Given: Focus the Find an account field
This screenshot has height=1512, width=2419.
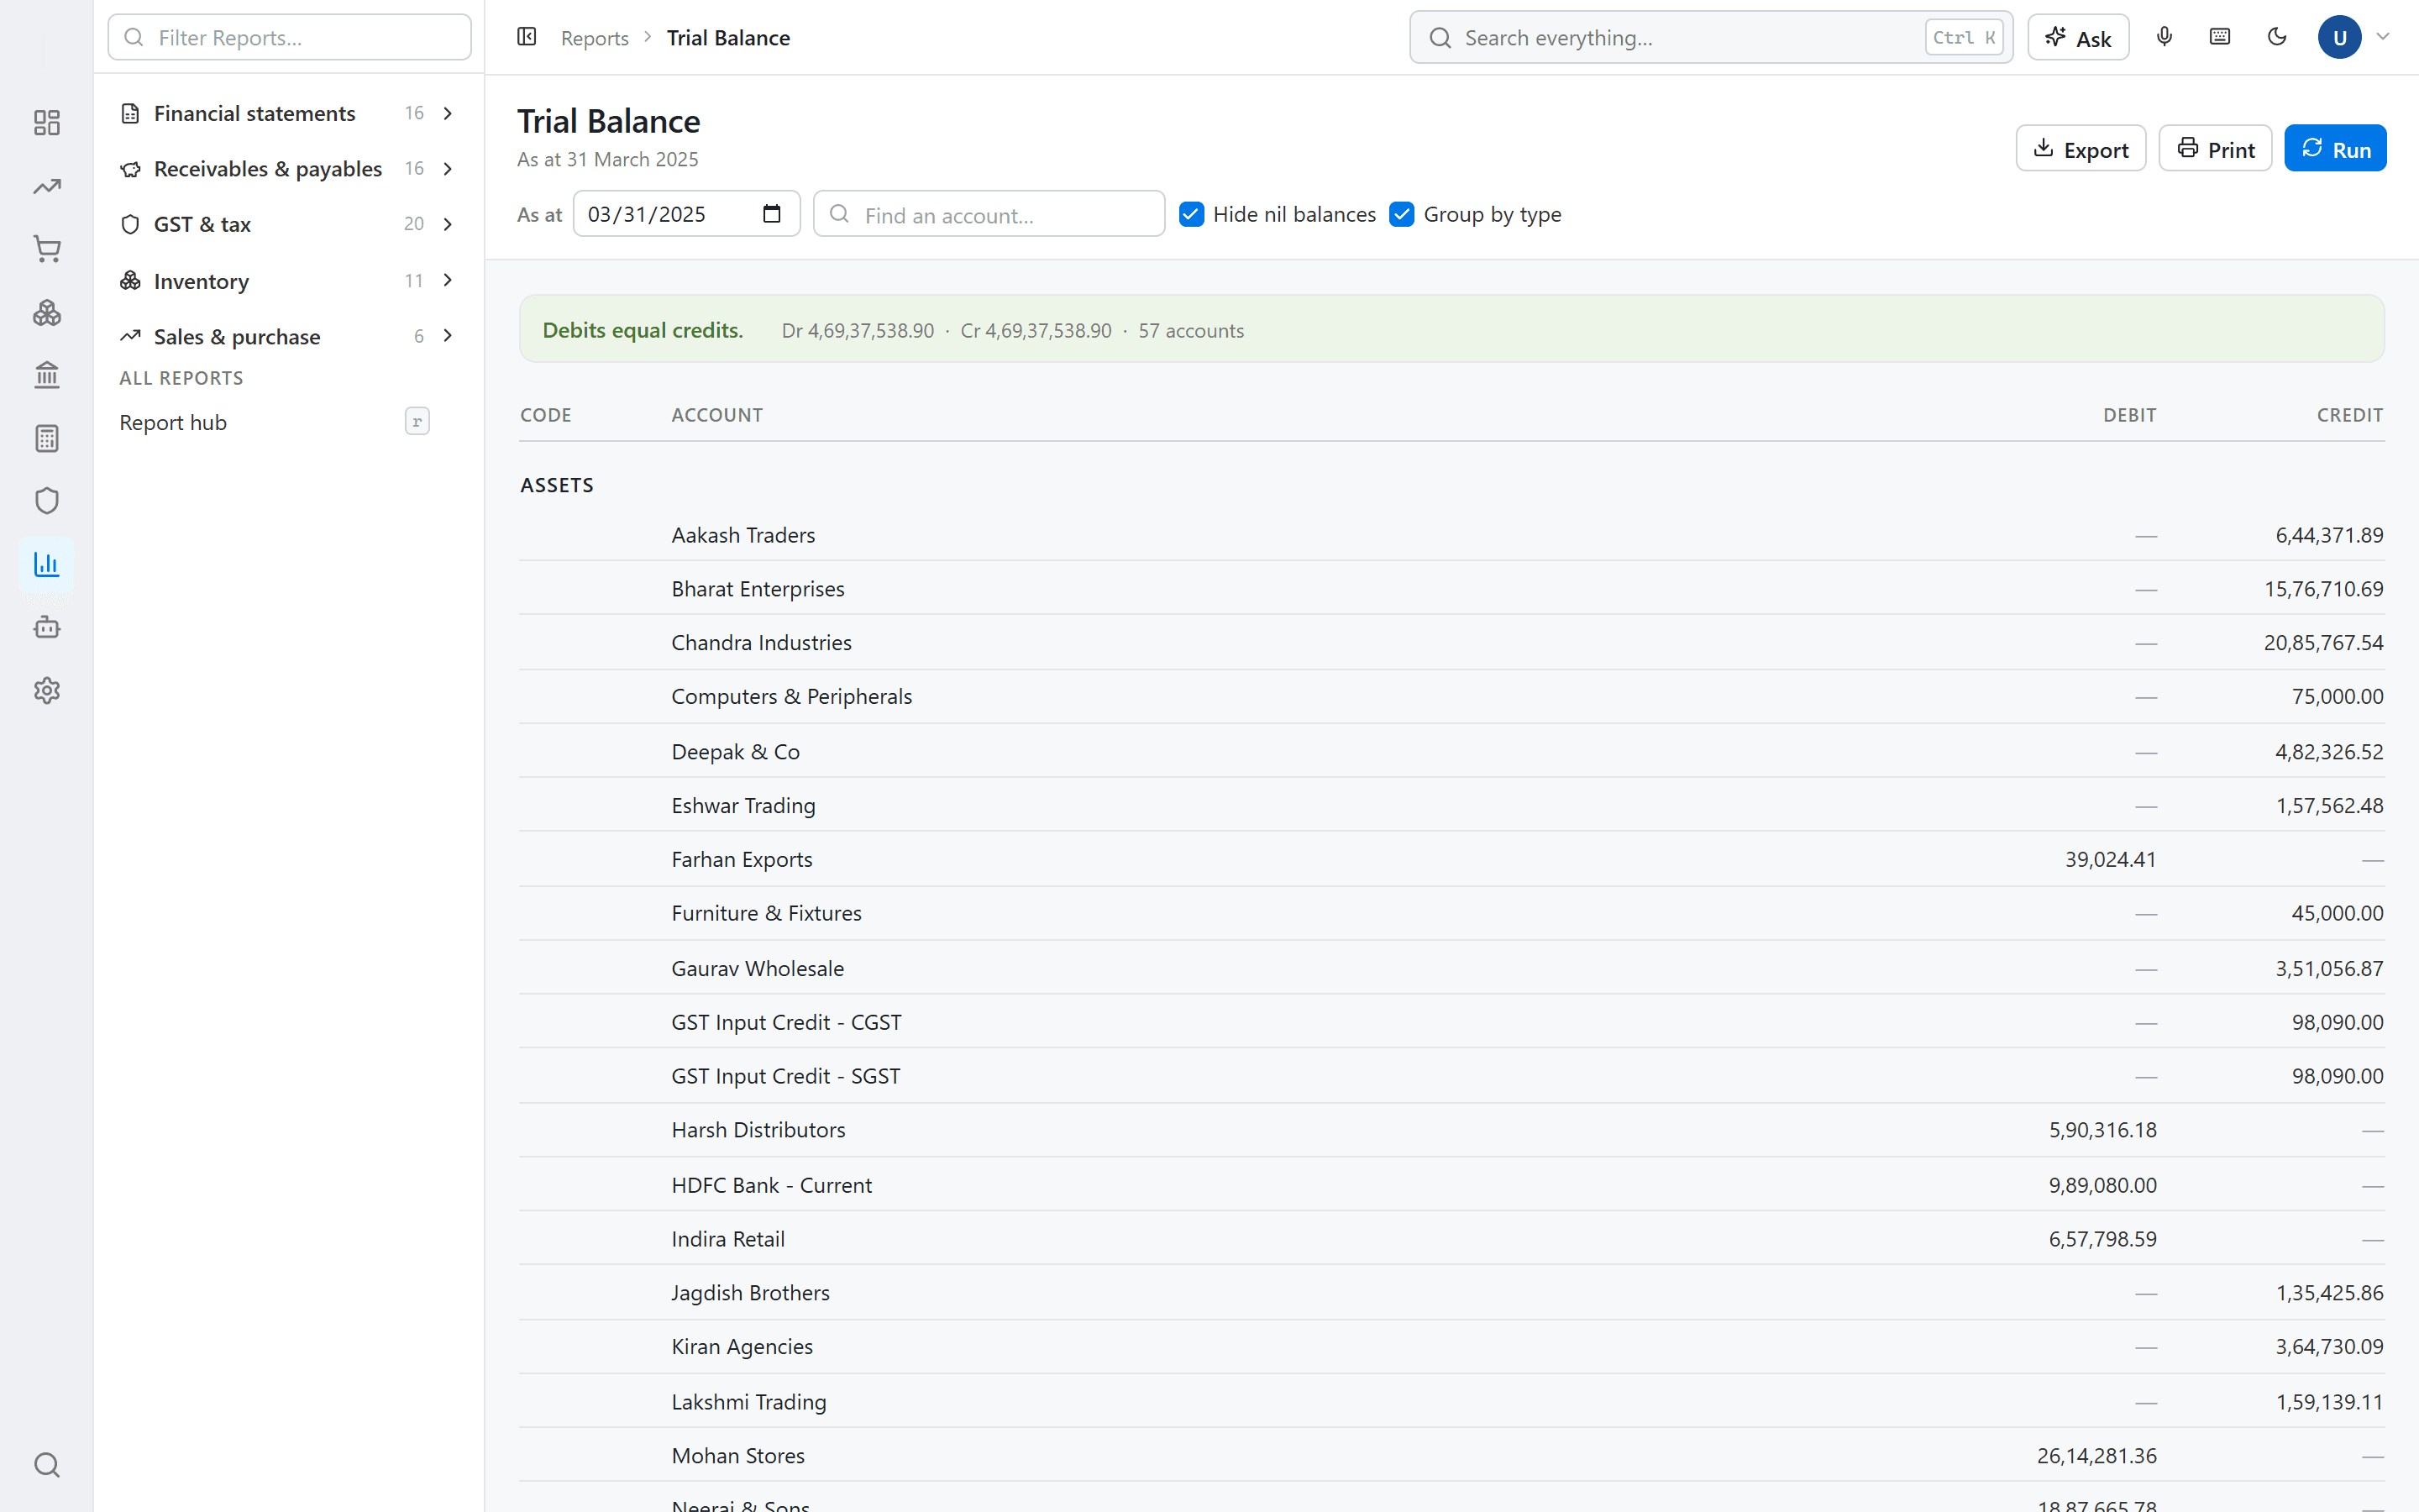Looking at the screenshot, I should [x=989, y=214].
